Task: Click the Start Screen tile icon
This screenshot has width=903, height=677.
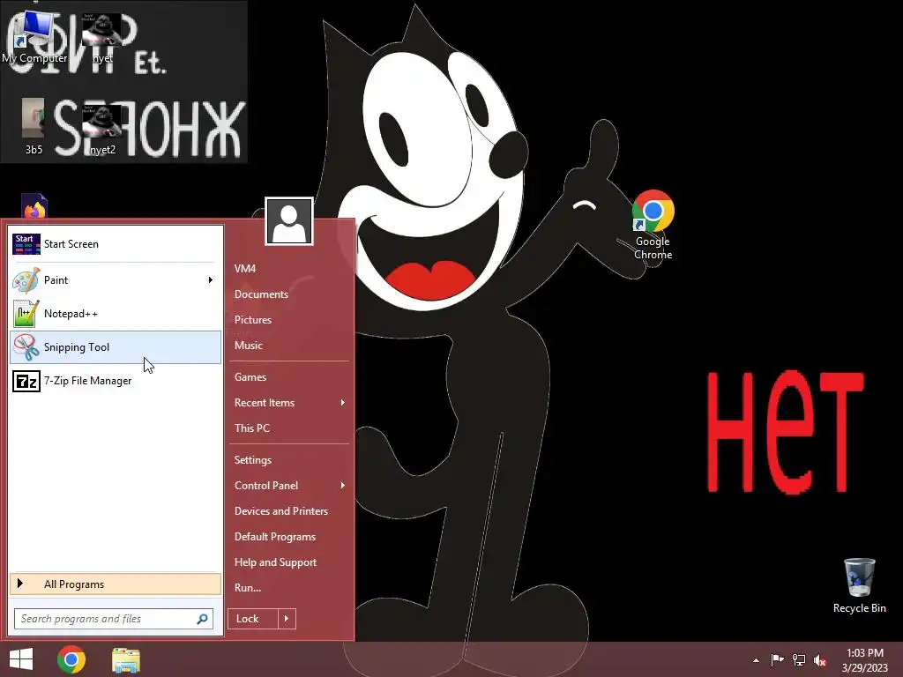Action: tap(26, 244)
